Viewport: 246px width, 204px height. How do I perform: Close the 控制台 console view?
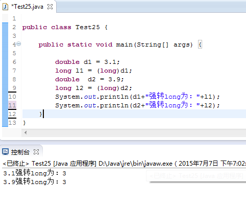(x=36, y=152)
